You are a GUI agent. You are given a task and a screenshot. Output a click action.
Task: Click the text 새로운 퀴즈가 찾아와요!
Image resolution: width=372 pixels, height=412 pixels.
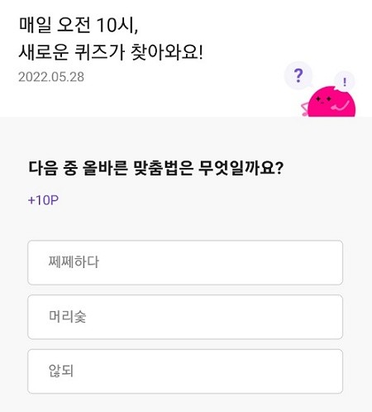coord(111,52)
